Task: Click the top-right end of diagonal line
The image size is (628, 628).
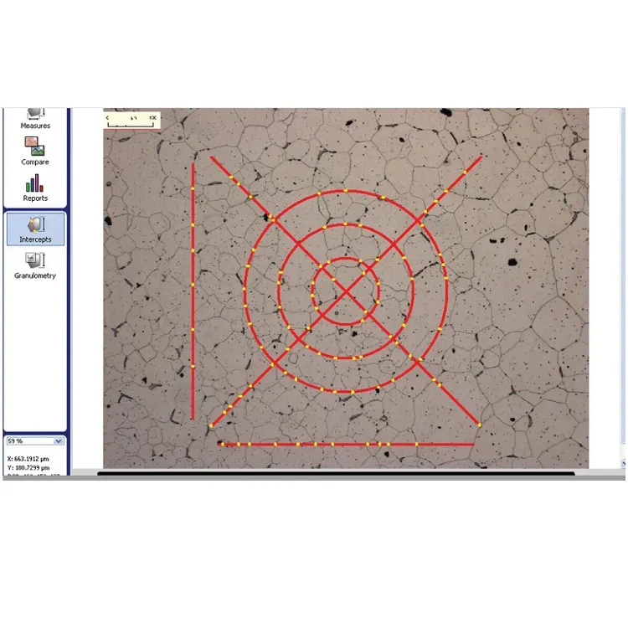Action: [481, 157]
